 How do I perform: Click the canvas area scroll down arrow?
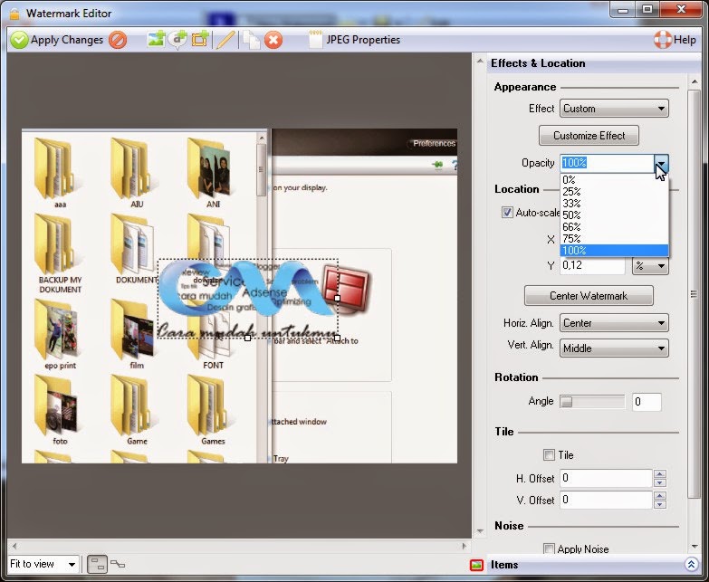click(x=480, y=531)
